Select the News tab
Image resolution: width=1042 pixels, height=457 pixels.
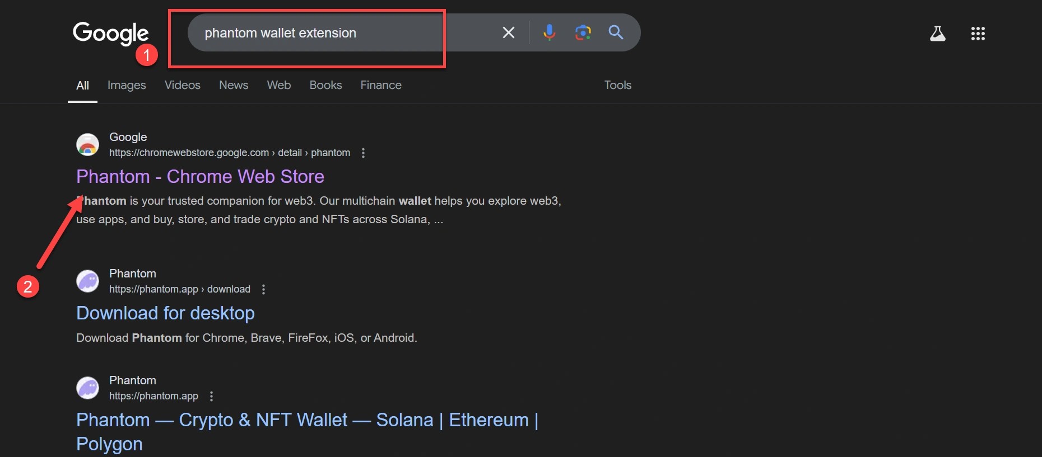[233, 85]
